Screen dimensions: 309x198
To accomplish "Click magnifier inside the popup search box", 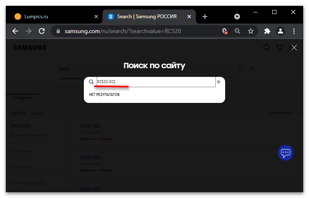I will (91, 82).
